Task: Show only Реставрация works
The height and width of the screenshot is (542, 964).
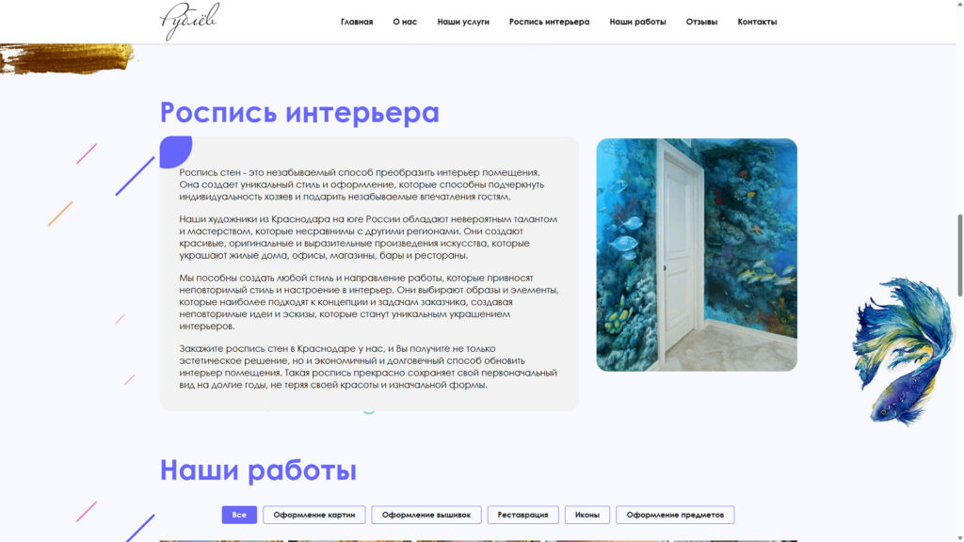Action: click(522, 515)
